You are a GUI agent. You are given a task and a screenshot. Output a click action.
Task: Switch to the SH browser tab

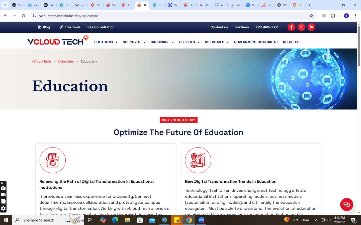click(x=298, y=5)
